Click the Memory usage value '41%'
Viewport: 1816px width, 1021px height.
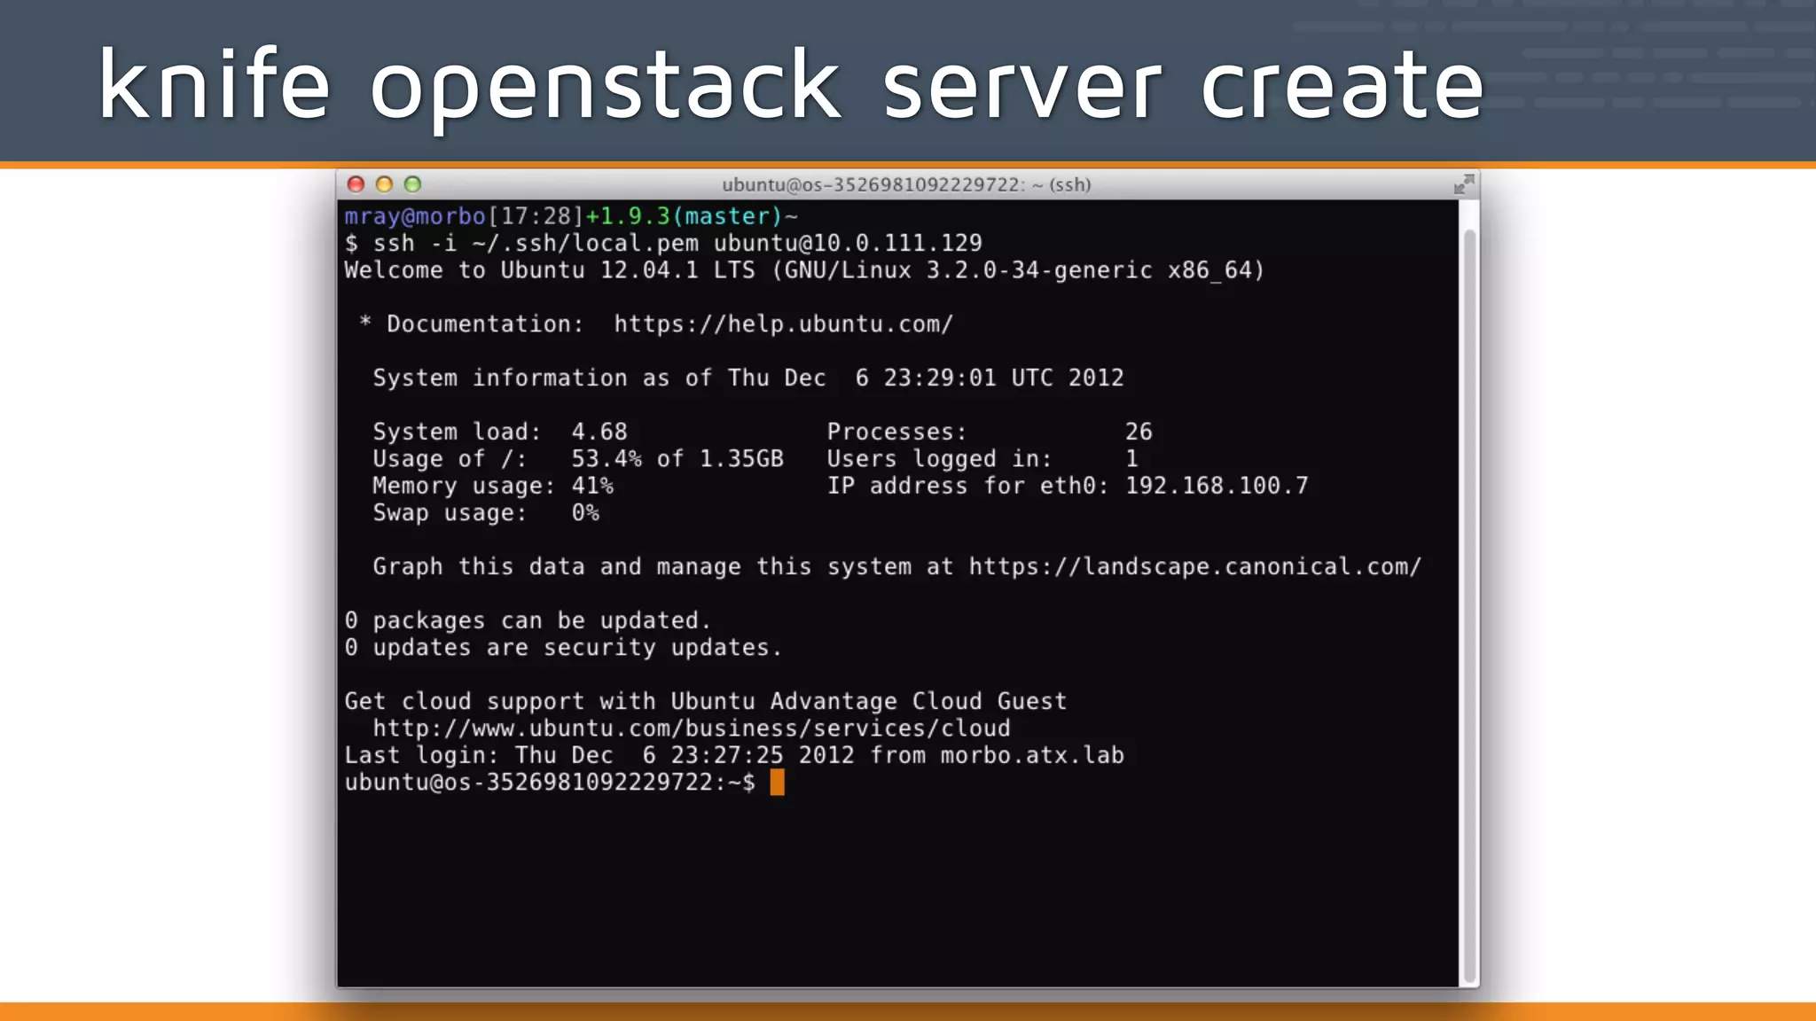(592, 487)
